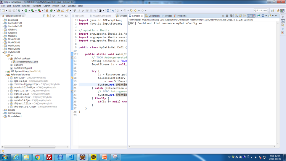Minimize the Package Explorer view
The width and height of the screenshot is (286, 161).
pos(62,16)
